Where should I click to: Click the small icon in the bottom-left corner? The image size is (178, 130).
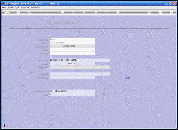click(x=4, y=125)
